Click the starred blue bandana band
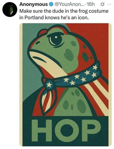The width and height of the screenshot is (114, 149). [x=76, y=76]
